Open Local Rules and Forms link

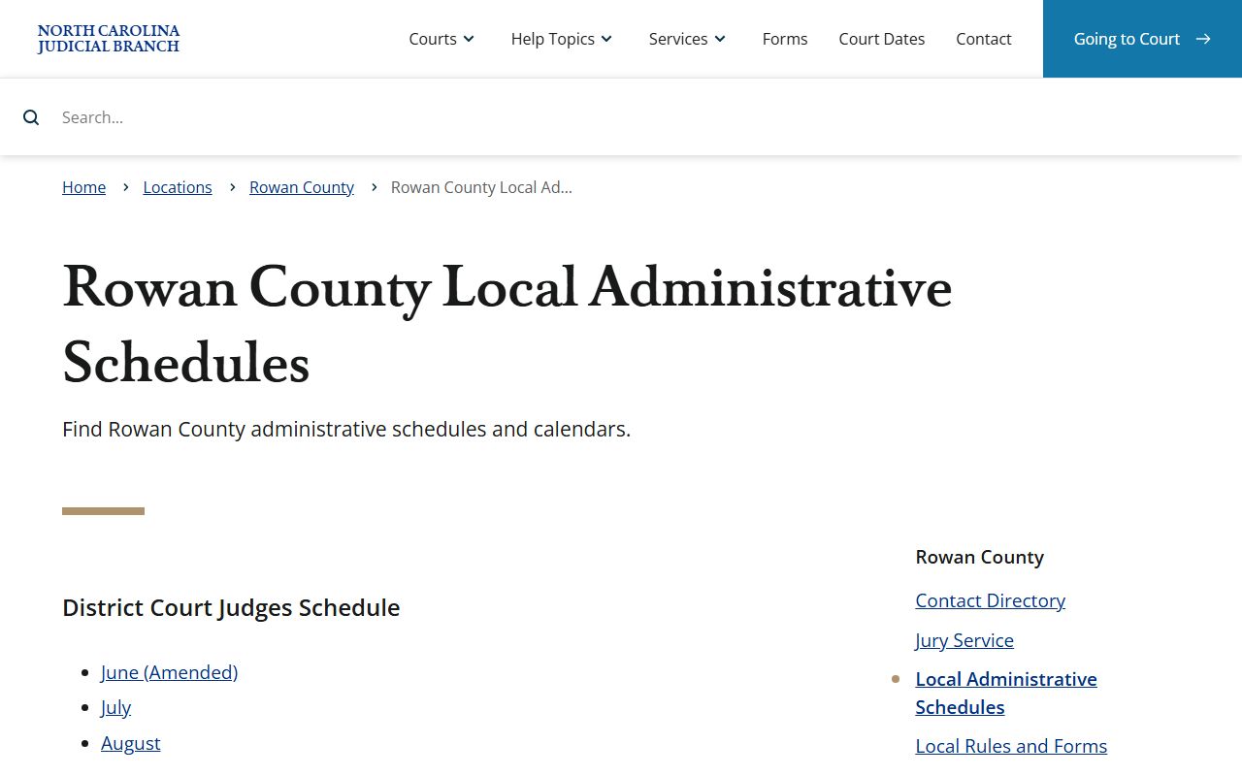tap(1011, 746)
